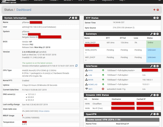Click DNS server 8.8.8.8 entry
This screenshot has width=163, height=127.
[x=31, y=97]
